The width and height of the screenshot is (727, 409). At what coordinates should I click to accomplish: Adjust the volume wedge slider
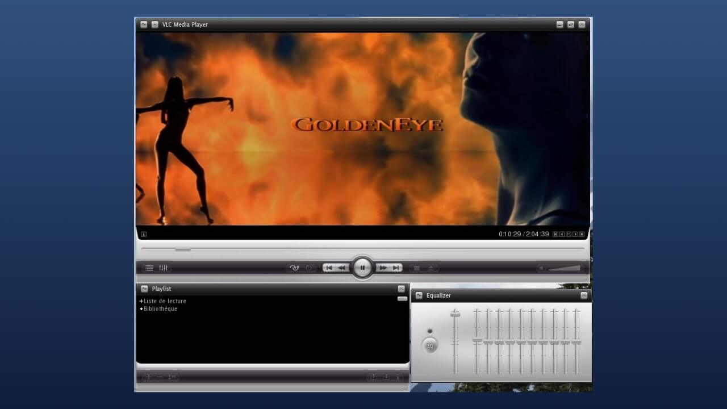[565, 268]
